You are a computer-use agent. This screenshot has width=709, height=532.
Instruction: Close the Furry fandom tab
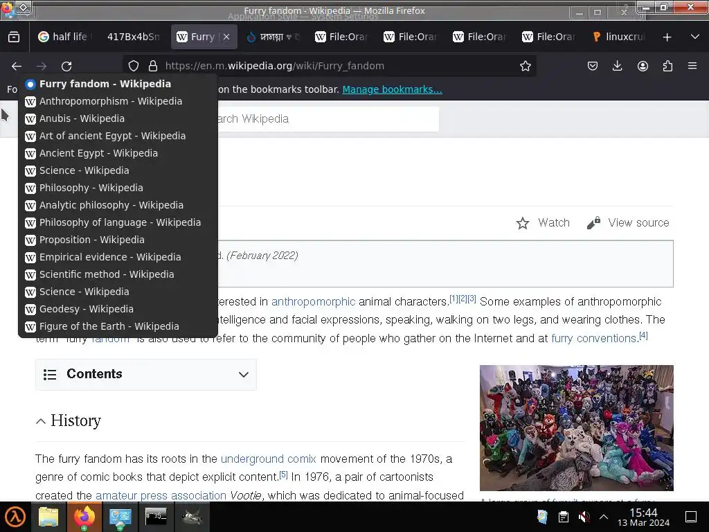[226, 37]
